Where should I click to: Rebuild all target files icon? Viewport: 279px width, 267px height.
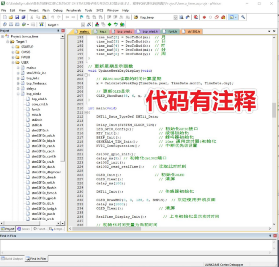[x=17, y=25]
